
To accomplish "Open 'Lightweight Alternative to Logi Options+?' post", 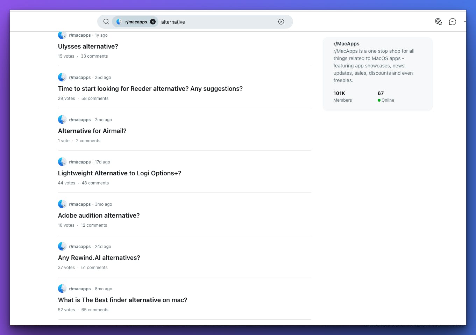I will pyautogui.click(x=120, y=173).
